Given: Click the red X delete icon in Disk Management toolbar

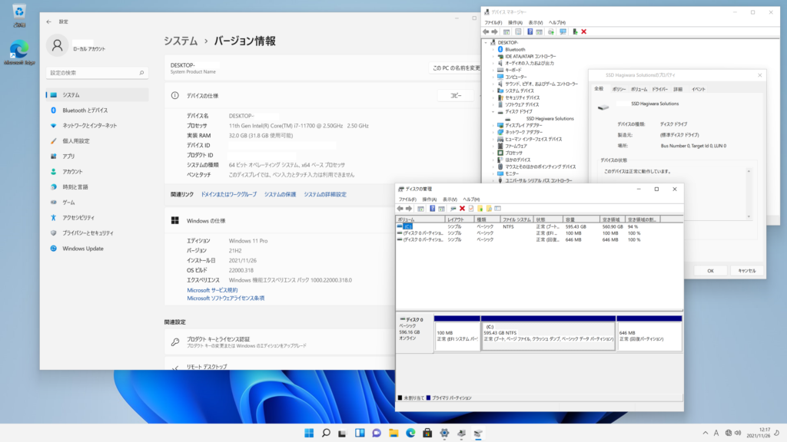Looking at the screenshot, I should (x=462, y=209).
